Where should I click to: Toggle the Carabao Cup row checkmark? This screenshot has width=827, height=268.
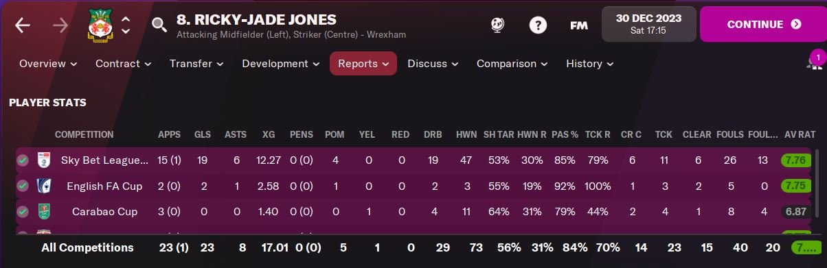pyautogui.click(x=23, y=212)
